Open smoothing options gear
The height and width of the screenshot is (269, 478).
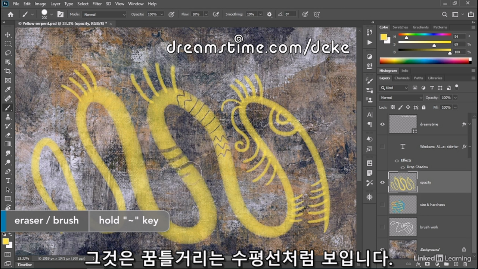click(269, 14)
